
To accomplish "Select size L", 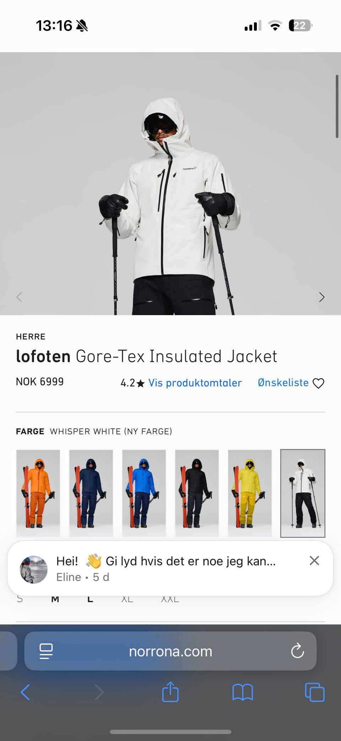I will point(90,599).
